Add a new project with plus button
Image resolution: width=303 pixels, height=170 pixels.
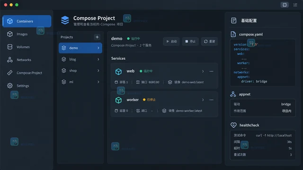pos(97,37)
